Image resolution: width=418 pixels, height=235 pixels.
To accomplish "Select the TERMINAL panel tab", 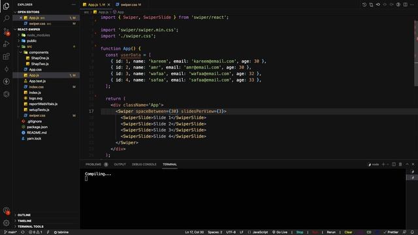I will coord(170,164).
